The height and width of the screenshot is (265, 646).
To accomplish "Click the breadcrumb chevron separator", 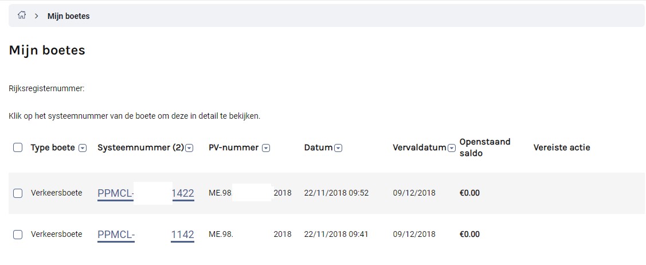I will click(37, 16).
